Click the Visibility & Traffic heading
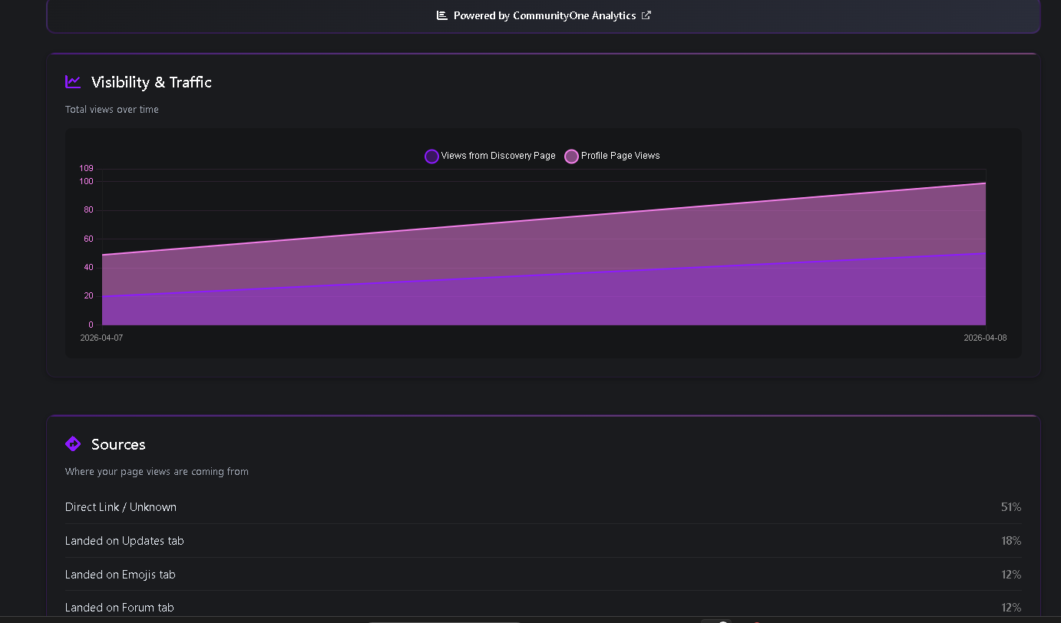Viewport: 1061px width, 623px height. point(151,82)
